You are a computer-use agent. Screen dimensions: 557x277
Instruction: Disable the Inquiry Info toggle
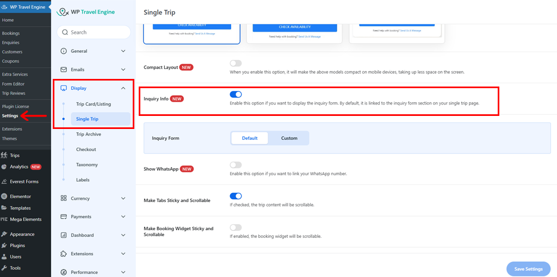pyautogui.click(x=236, y=95)
